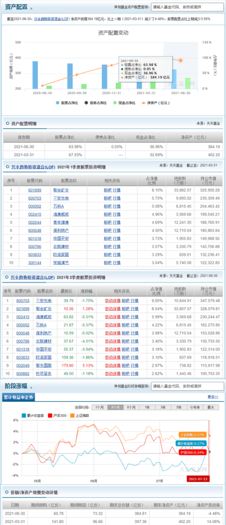
Task: Select the 1个月 time range tab
Action: click(99, 407)
